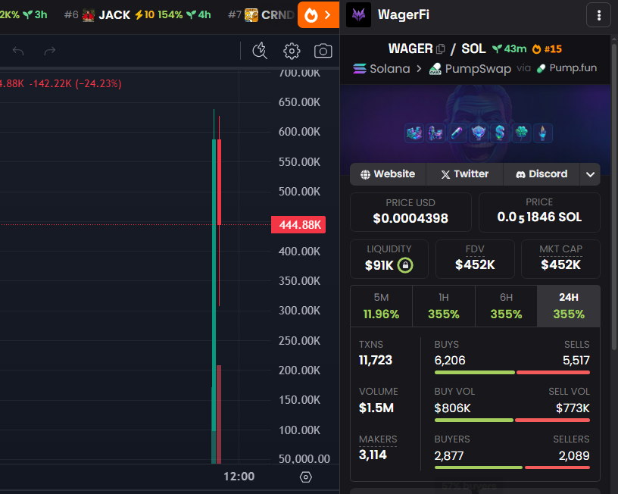Click the 12:00 time axis label
Screen dimensions: 618x494
(239, 477)
